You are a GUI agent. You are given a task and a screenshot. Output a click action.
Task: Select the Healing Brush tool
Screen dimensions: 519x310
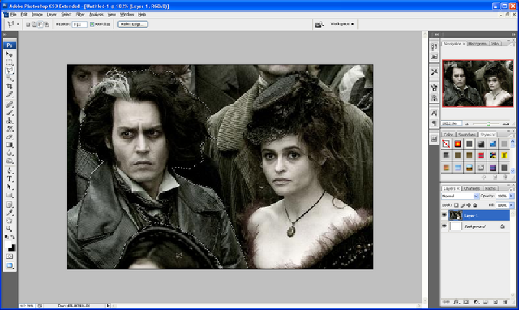pyautogui.click(x=10, y=104)
